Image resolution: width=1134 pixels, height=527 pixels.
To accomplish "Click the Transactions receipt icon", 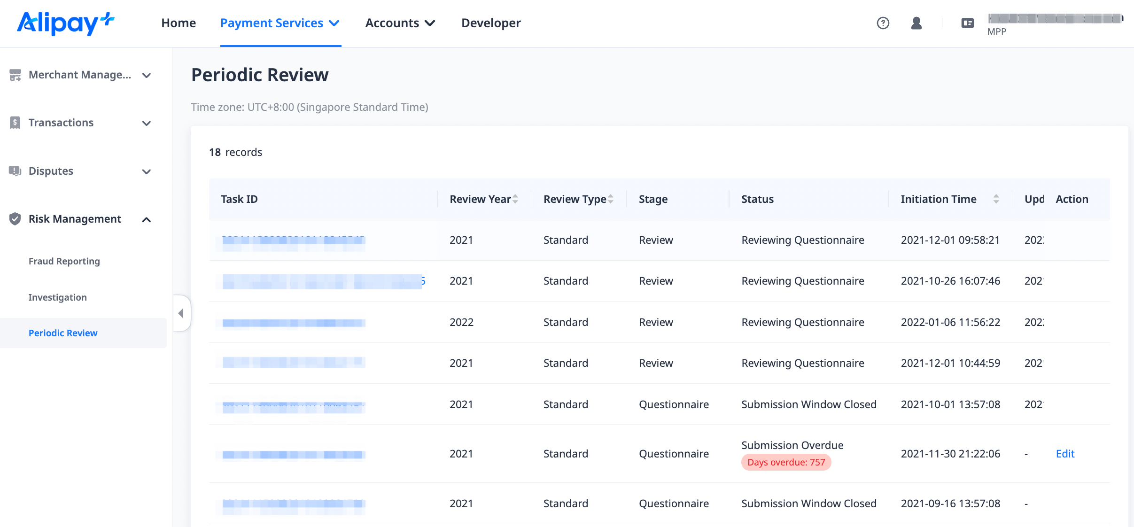I will (15, 123).
